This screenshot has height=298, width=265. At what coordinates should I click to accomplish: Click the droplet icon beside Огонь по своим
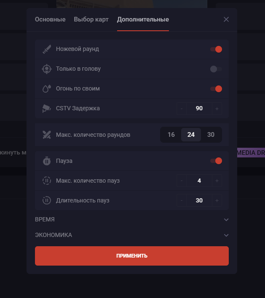[x=47, y=89]
